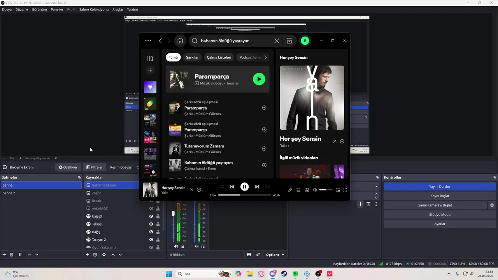Open the Araçlar menu in OBS
498x280 pixels.
coord(118,9)
